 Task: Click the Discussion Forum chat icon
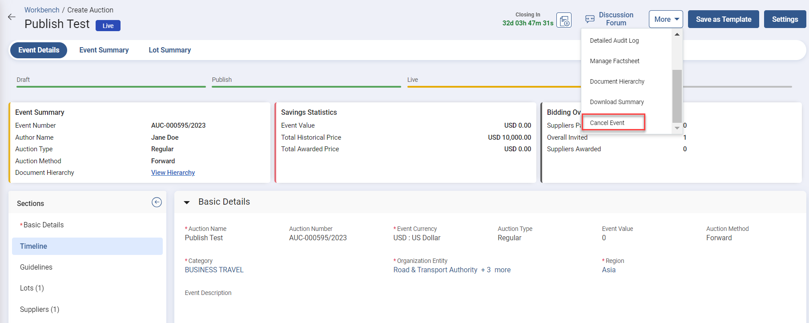click(x=590, y=19)
